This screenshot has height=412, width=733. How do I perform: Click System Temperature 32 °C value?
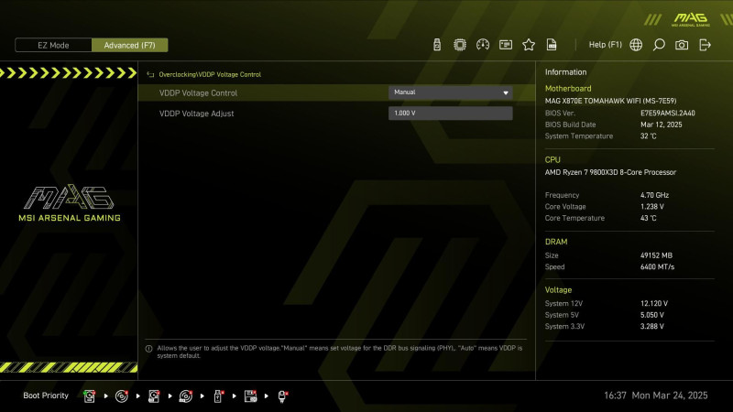point(649,136)
